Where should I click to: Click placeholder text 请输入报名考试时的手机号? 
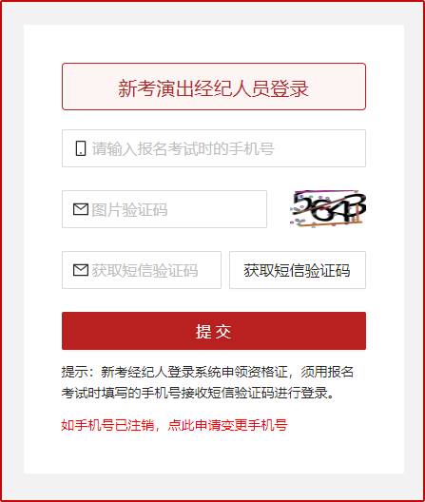(183, 149)
